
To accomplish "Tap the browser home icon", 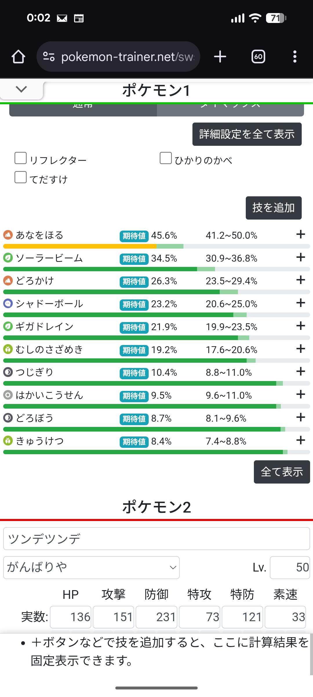I will point(18,57).
